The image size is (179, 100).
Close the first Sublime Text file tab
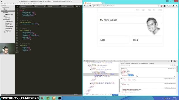(x=31, y=7)
